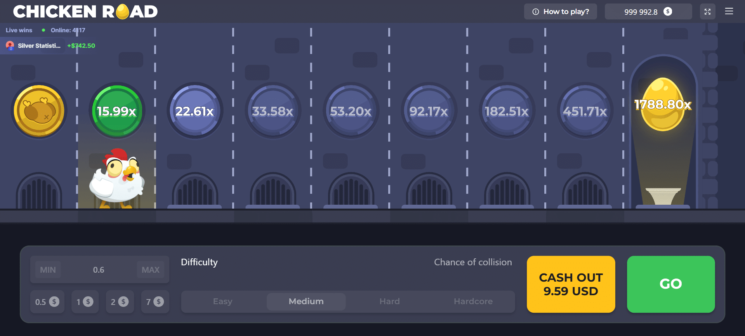Open the hamburger menu
Viewport: 745px width, 336px height.
coord(729,12)
